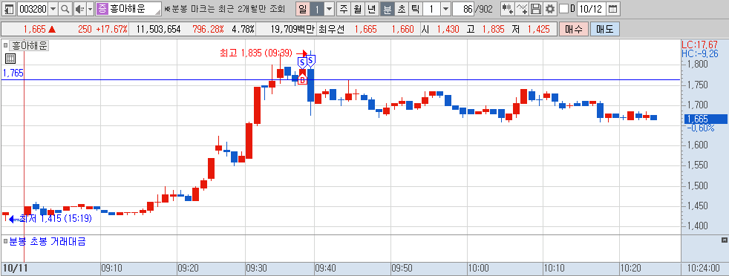Viewport: 729px width, 276px height.
Task: Click the 매도 sell button
Action: coord(605,29)
